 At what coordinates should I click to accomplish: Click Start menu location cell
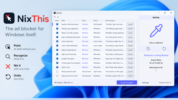[x=98, y=72]
